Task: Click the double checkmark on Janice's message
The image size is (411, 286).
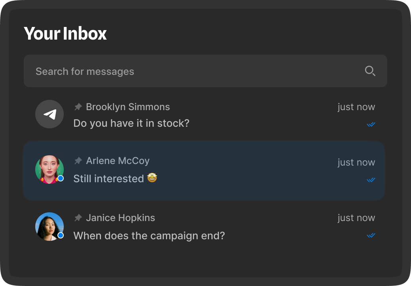Action: pyautogui.click(x=371, y=235)
